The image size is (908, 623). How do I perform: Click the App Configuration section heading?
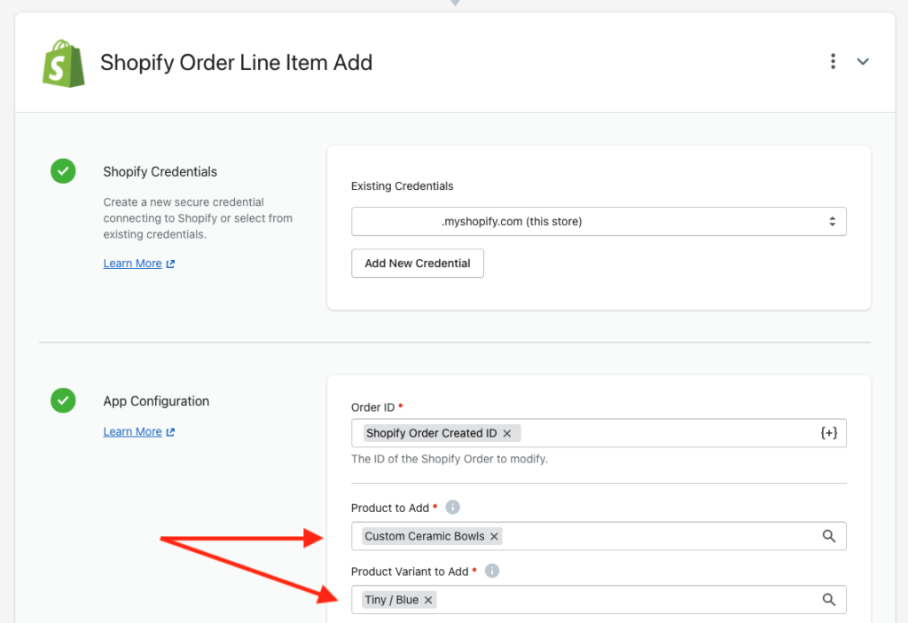156,401
